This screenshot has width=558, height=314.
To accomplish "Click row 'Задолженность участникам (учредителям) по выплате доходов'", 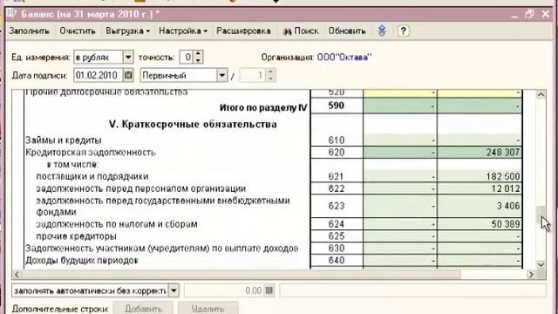I will tap(161, 249).
